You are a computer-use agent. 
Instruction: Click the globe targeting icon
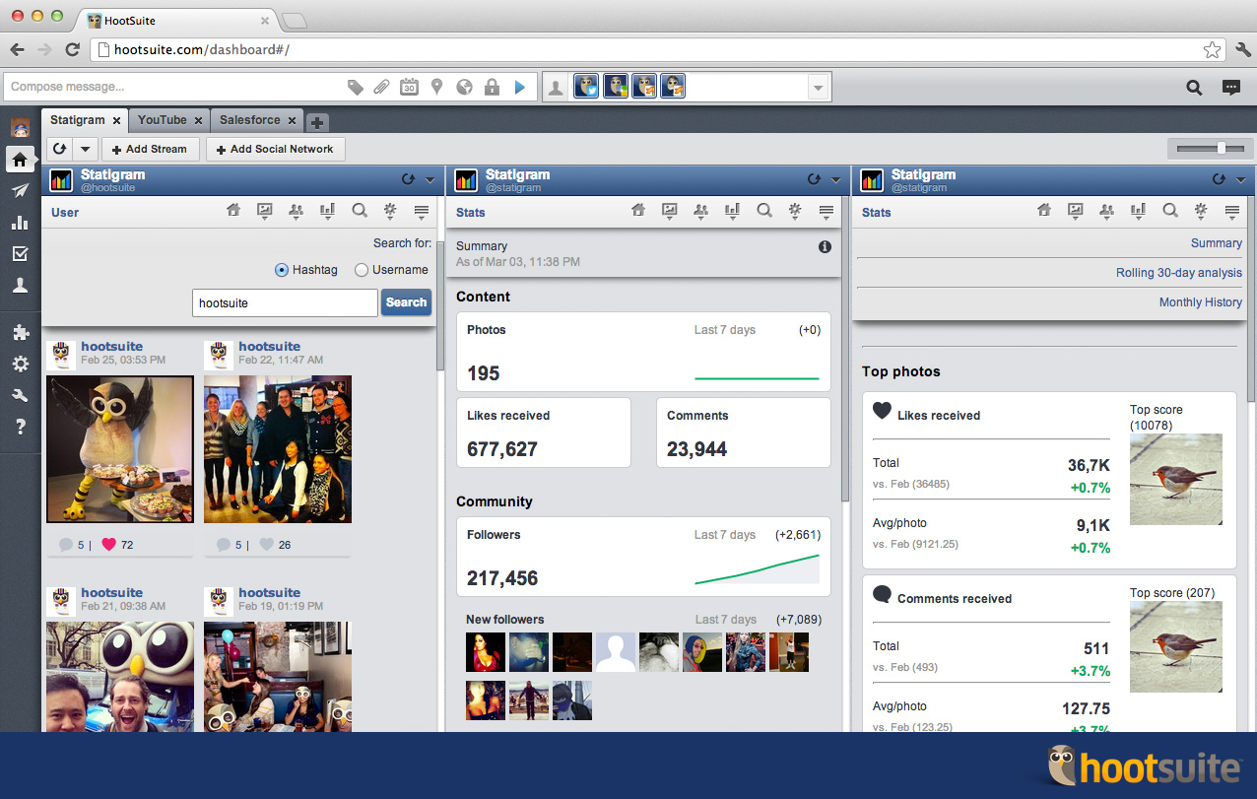465,88
